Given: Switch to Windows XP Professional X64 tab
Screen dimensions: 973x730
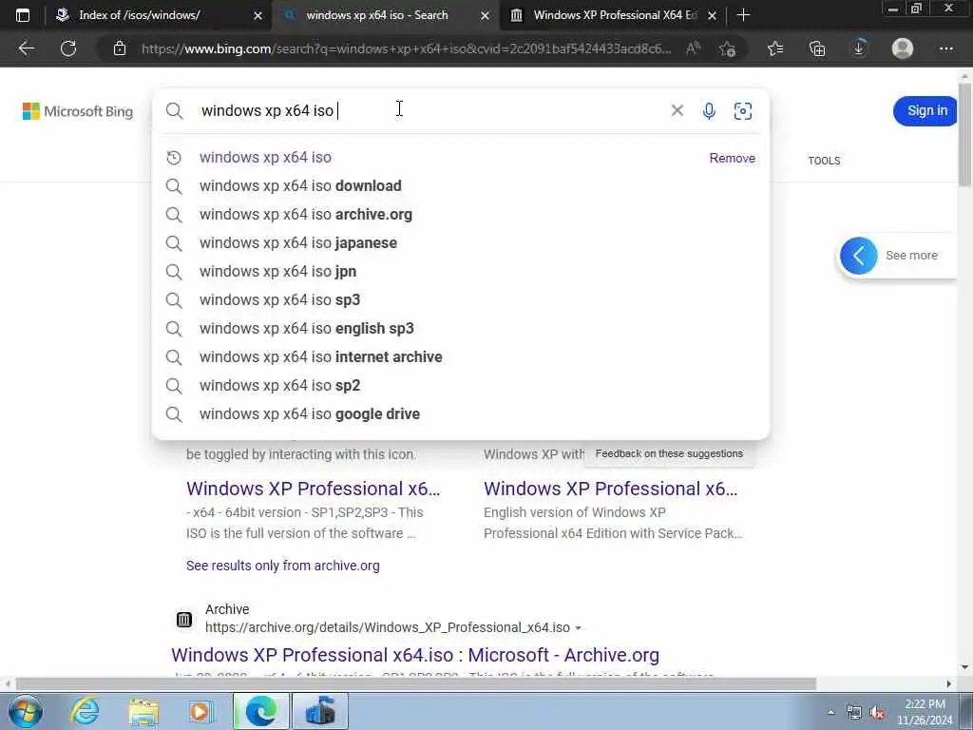Looking at the screenshot, I should click(616, 15).
